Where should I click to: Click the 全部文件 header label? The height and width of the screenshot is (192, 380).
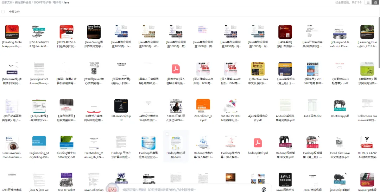coord(14,12)
